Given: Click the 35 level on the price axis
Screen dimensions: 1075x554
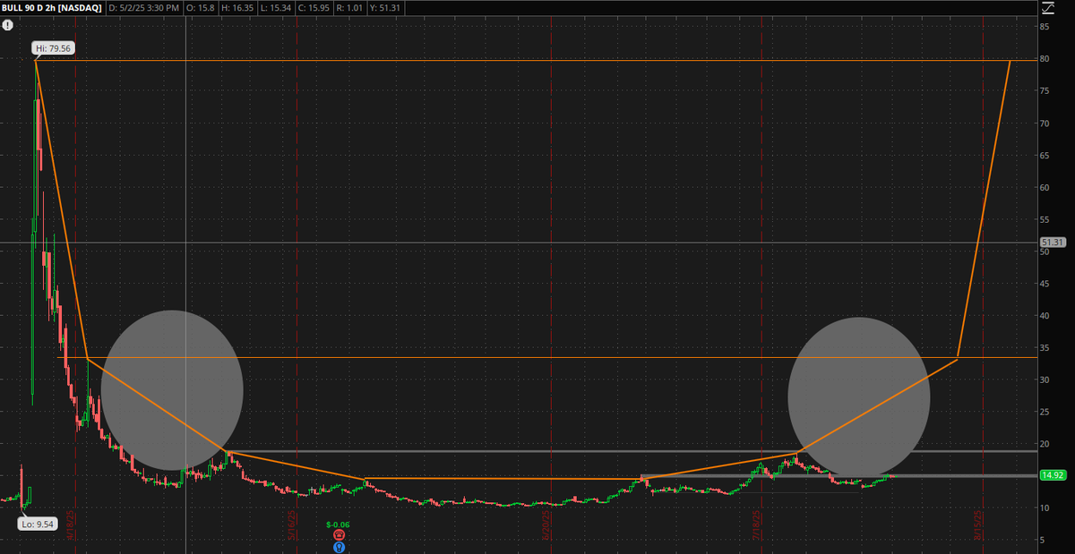Looking at the screenshot, I should [1045, 347].
